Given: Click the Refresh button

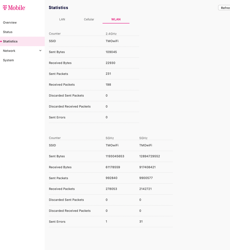Looking at the screenshot, I should (224, 8).
